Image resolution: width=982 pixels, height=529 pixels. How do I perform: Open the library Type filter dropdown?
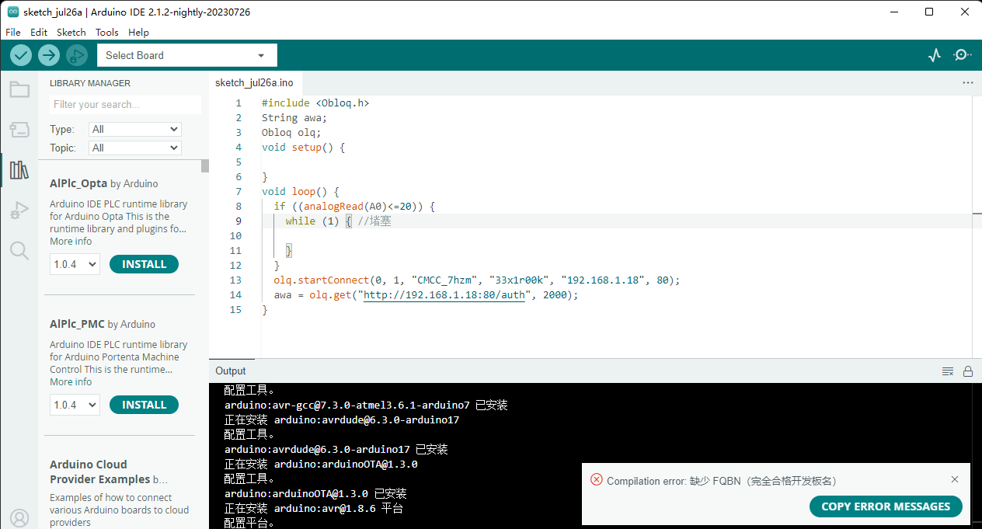(x=135, y=129)
